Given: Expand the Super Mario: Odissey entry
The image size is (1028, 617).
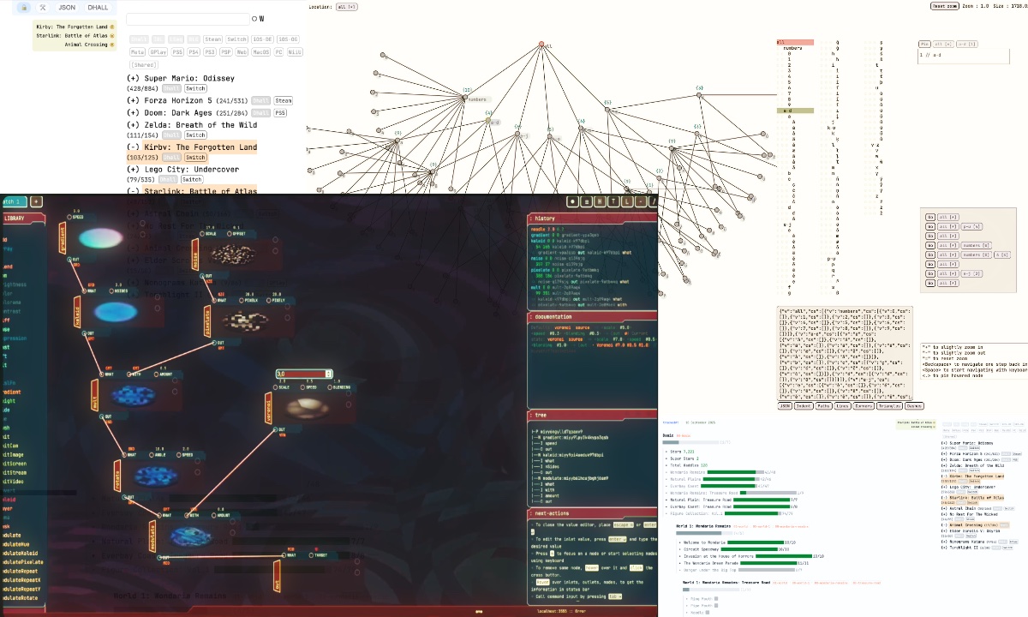Looking at the screenshot, I should (x=133, y=78).
